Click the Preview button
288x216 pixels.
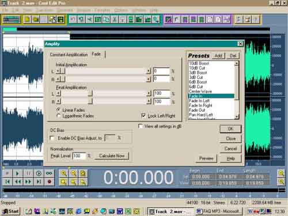pyautogui.click(x=206, y=158)
